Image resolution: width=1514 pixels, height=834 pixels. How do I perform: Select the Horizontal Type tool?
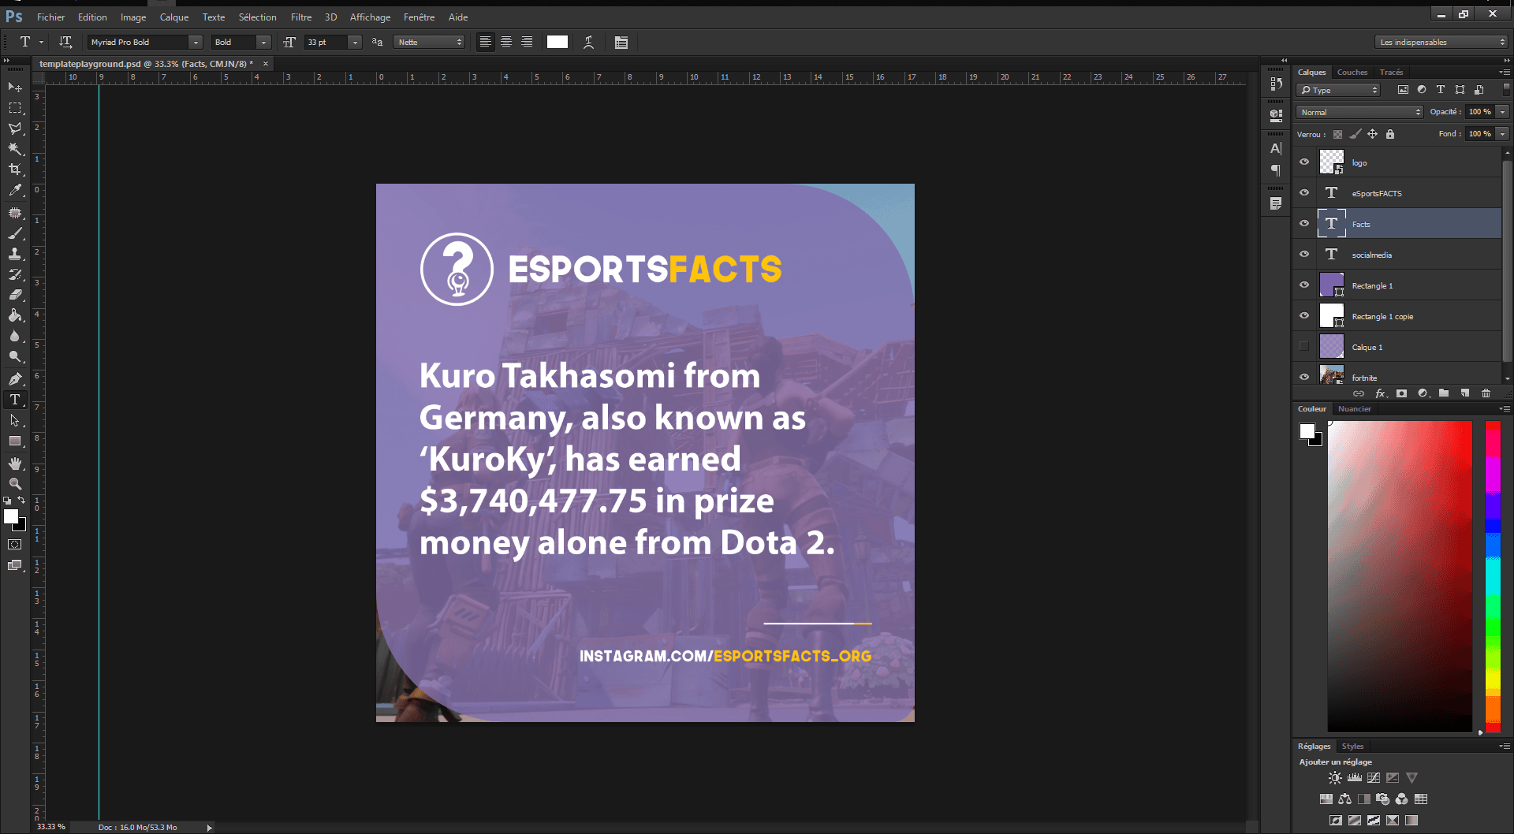pos(15,400)
